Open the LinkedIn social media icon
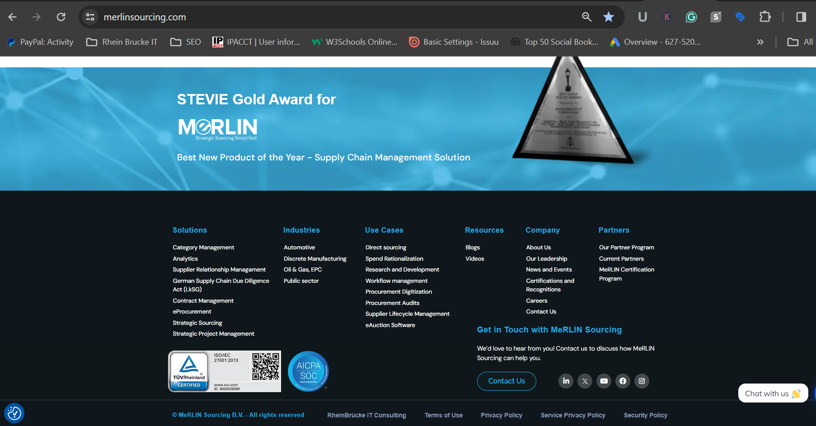Screen dimensions: 816x426 (566, 381)
